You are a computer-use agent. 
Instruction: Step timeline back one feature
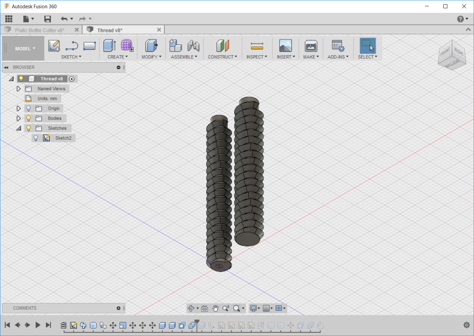17,325
